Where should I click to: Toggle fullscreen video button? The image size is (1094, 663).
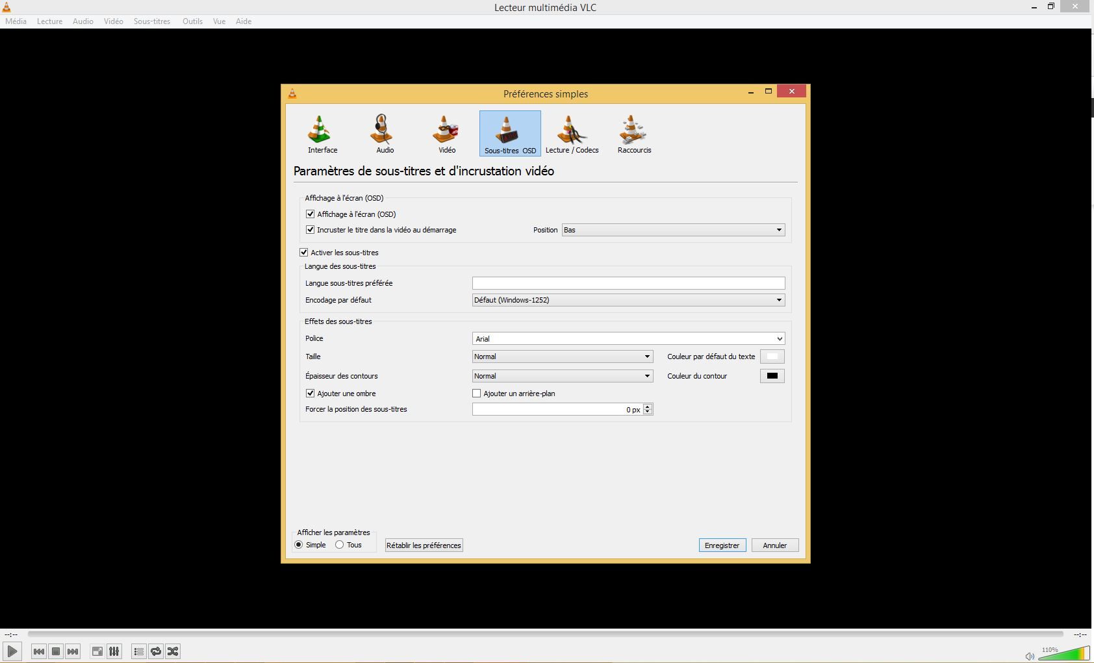click(97, 651)
